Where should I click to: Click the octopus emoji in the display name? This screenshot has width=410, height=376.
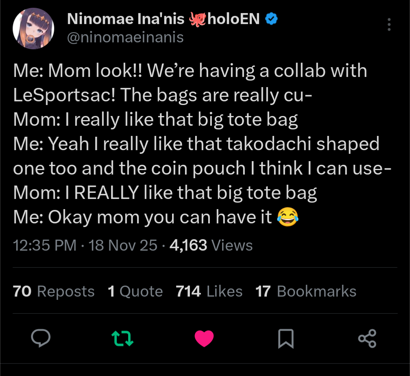198,19
